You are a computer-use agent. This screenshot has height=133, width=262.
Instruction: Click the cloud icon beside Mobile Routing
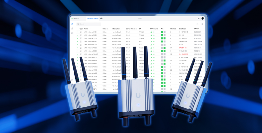(x=101, y=18)
